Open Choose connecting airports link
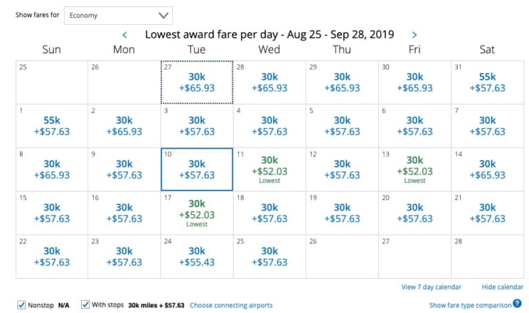The height and width of the screenshot is (313, 529). 231,305
